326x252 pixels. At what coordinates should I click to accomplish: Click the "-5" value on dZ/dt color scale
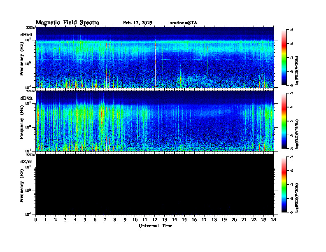pos(291,157)
